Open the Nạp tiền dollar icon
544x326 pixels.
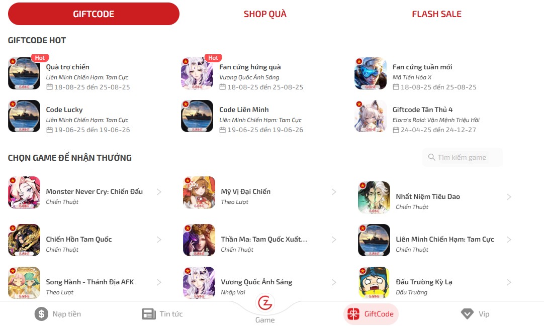coord(41,314)
